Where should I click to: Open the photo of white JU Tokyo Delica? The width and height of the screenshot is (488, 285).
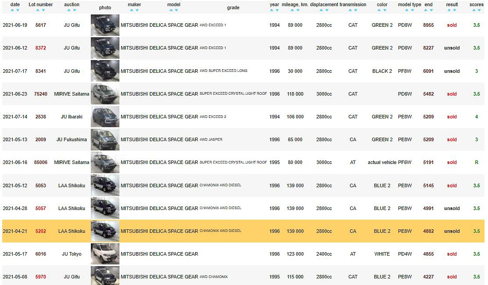tap(105, 254)
